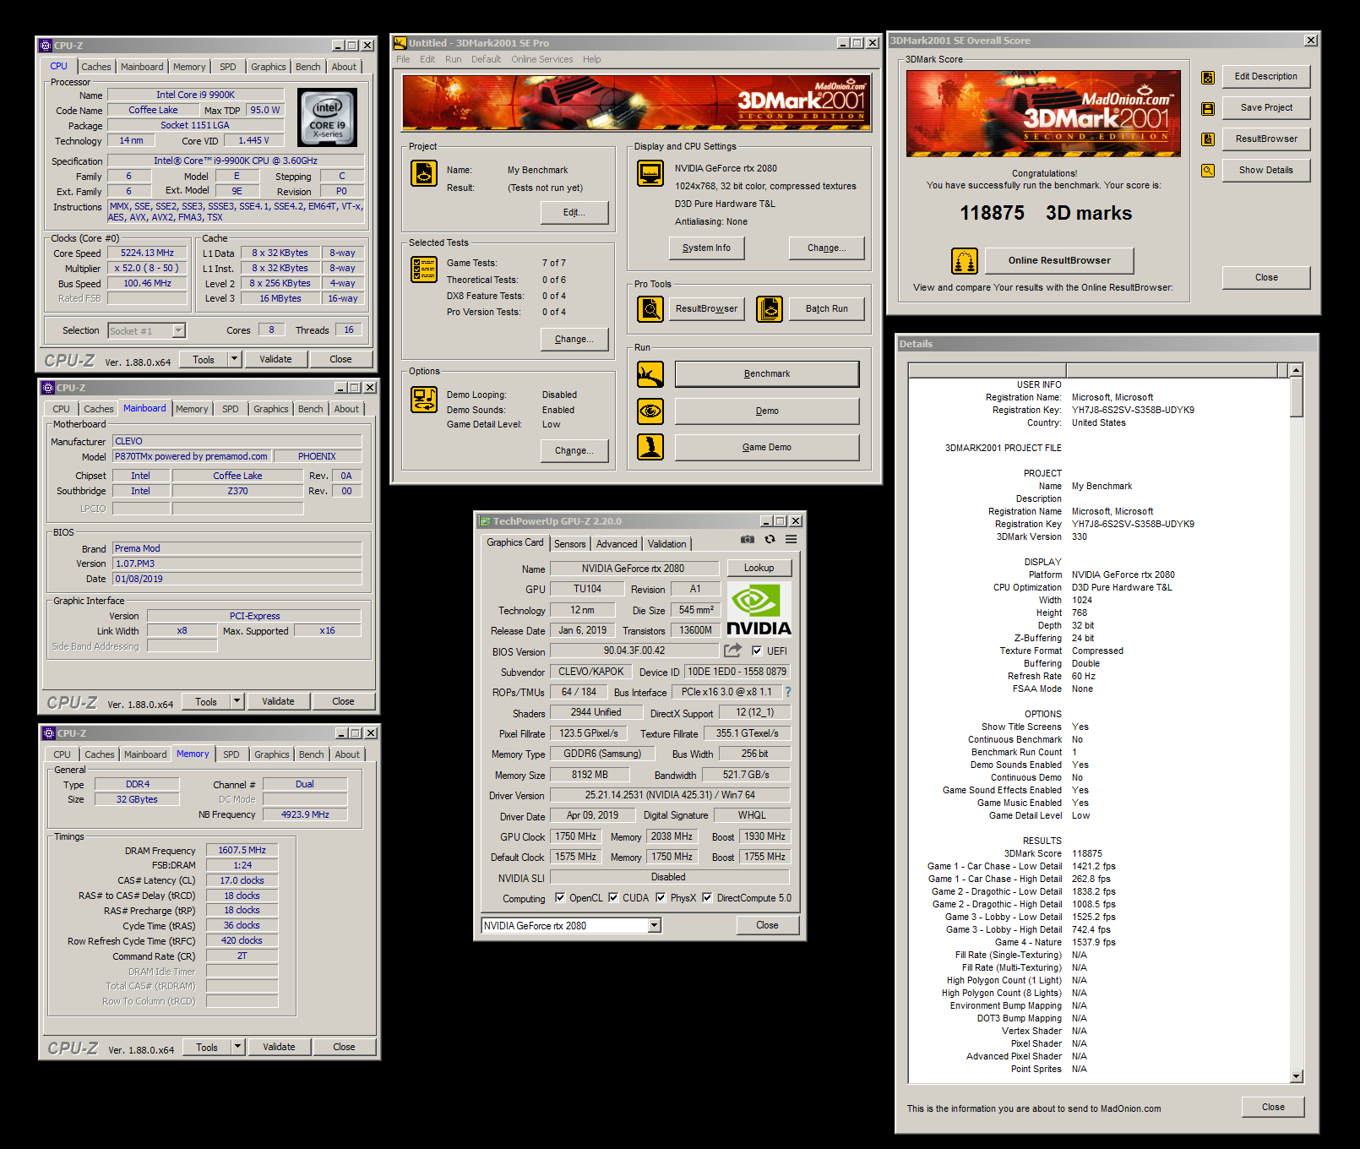Screen dimensions: 1360x1149
Task: Open Tools dropdown arrow in Mainboard window
Action: [237, 701]
